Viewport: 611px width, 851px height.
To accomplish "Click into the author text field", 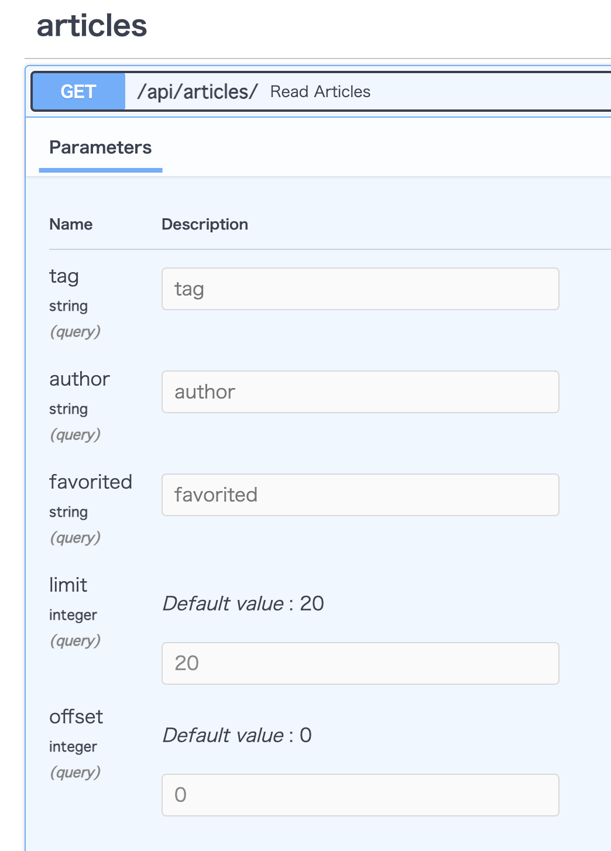I will tap(360, 392).
